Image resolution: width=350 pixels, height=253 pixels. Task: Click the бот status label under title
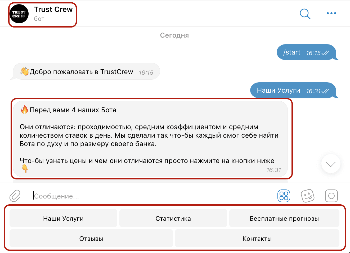[39, 19]
